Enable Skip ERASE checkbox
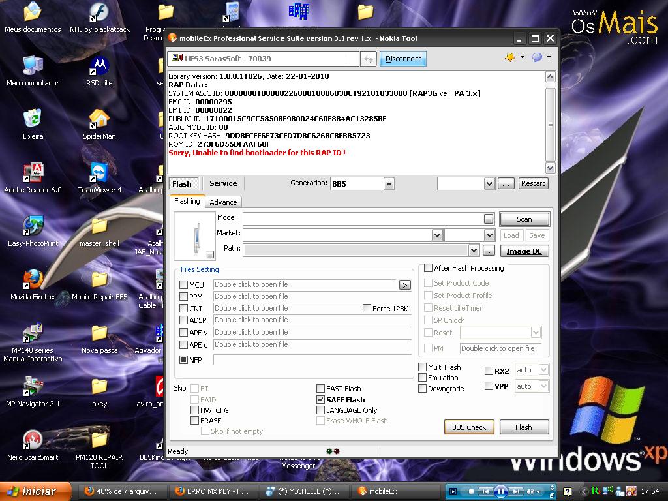 pyautogui.click(x=194, y=421)
